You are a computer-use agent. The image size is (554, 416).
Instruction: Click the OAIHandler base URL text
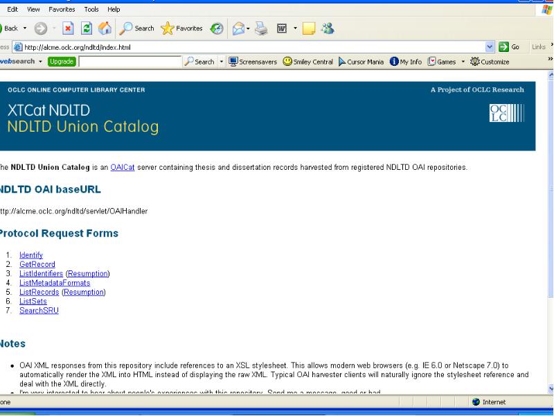click(x=73, y=211)
